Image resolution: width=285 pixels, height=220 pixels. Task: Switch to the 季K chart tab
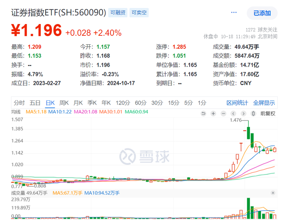point(92,103)
